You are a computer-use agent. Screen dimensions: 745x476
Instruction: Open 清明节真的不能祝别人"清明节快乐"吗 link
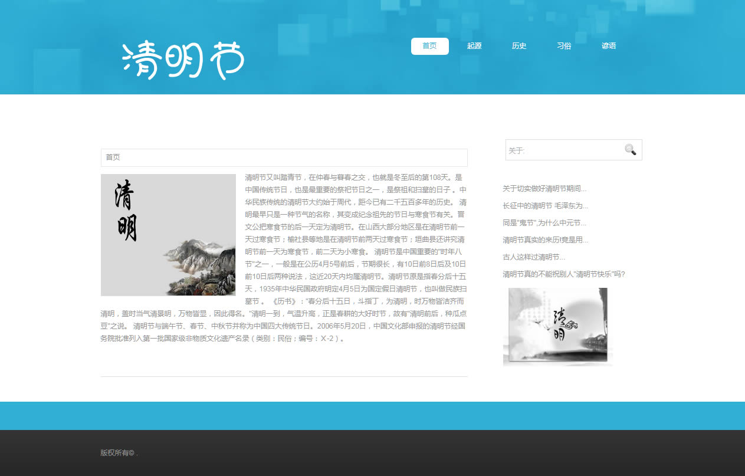coord(563,274)
